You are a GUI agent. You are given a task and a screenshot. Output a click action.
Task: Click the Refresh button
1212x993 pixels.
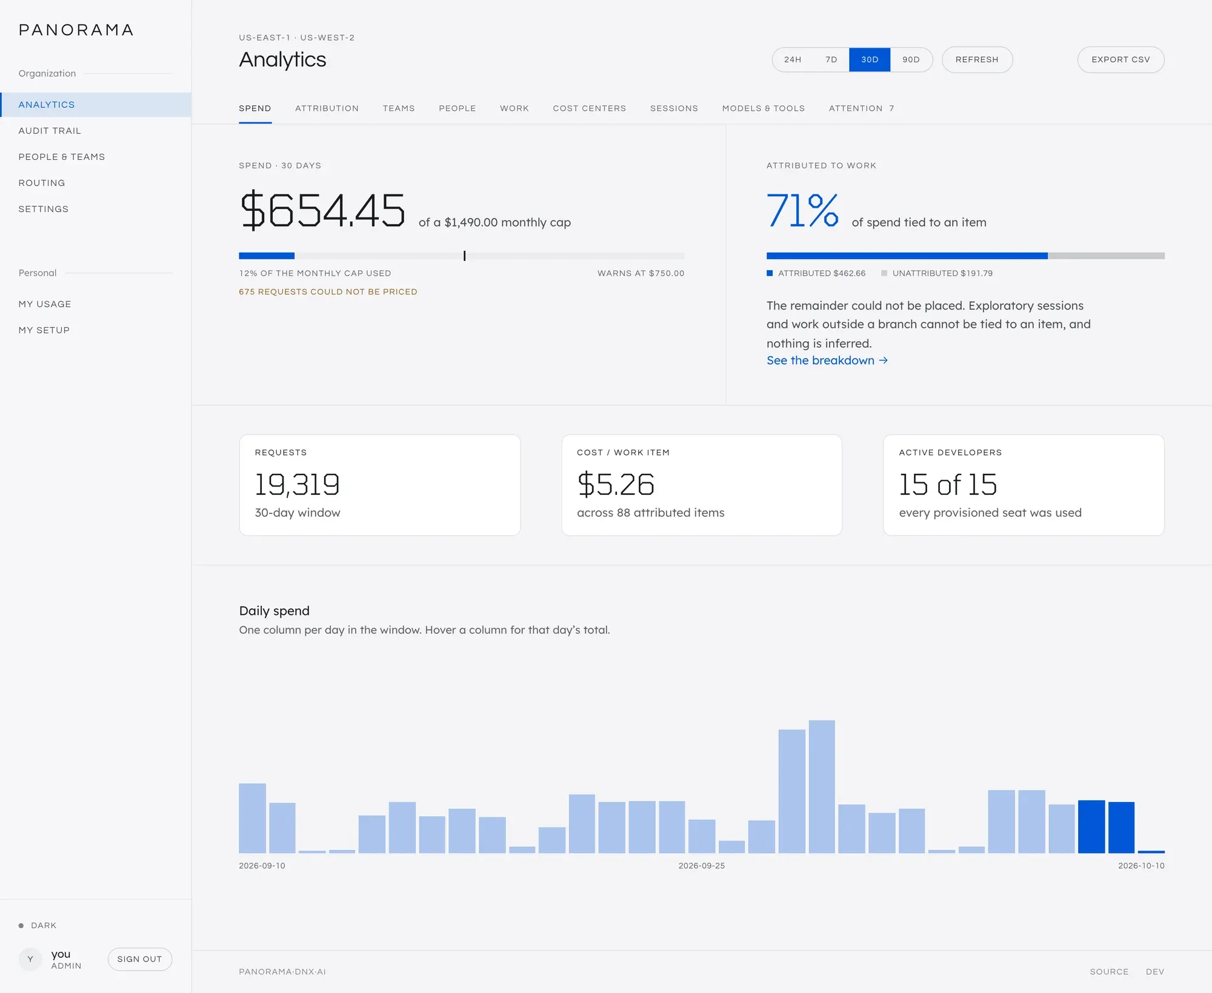coord(977,59)
